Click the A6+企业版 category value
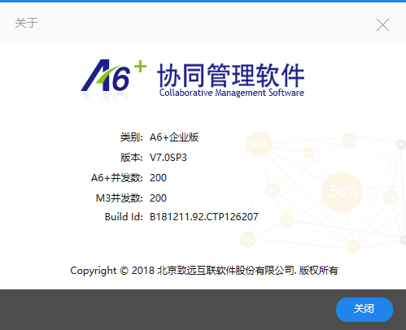This screenshot has width=406, height=330. (174, 137)
